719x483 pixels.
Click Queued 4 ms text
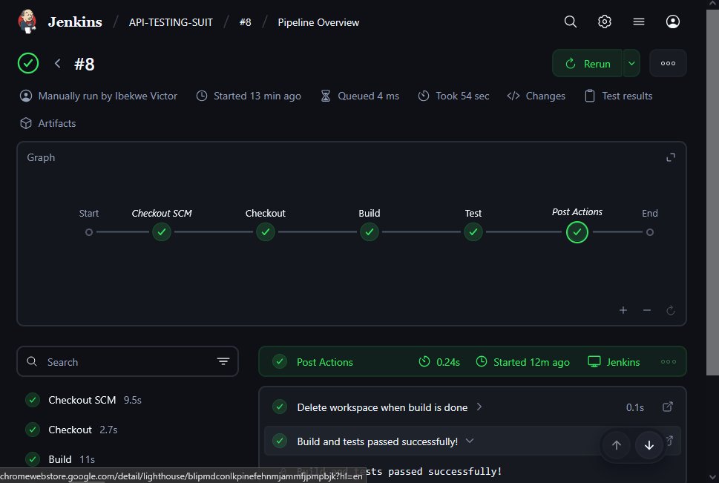point(368,96)
